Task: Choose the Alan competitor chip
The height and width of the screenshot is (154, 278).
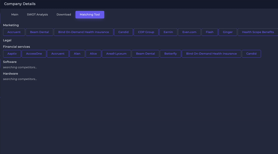Action: coord(77,54)
